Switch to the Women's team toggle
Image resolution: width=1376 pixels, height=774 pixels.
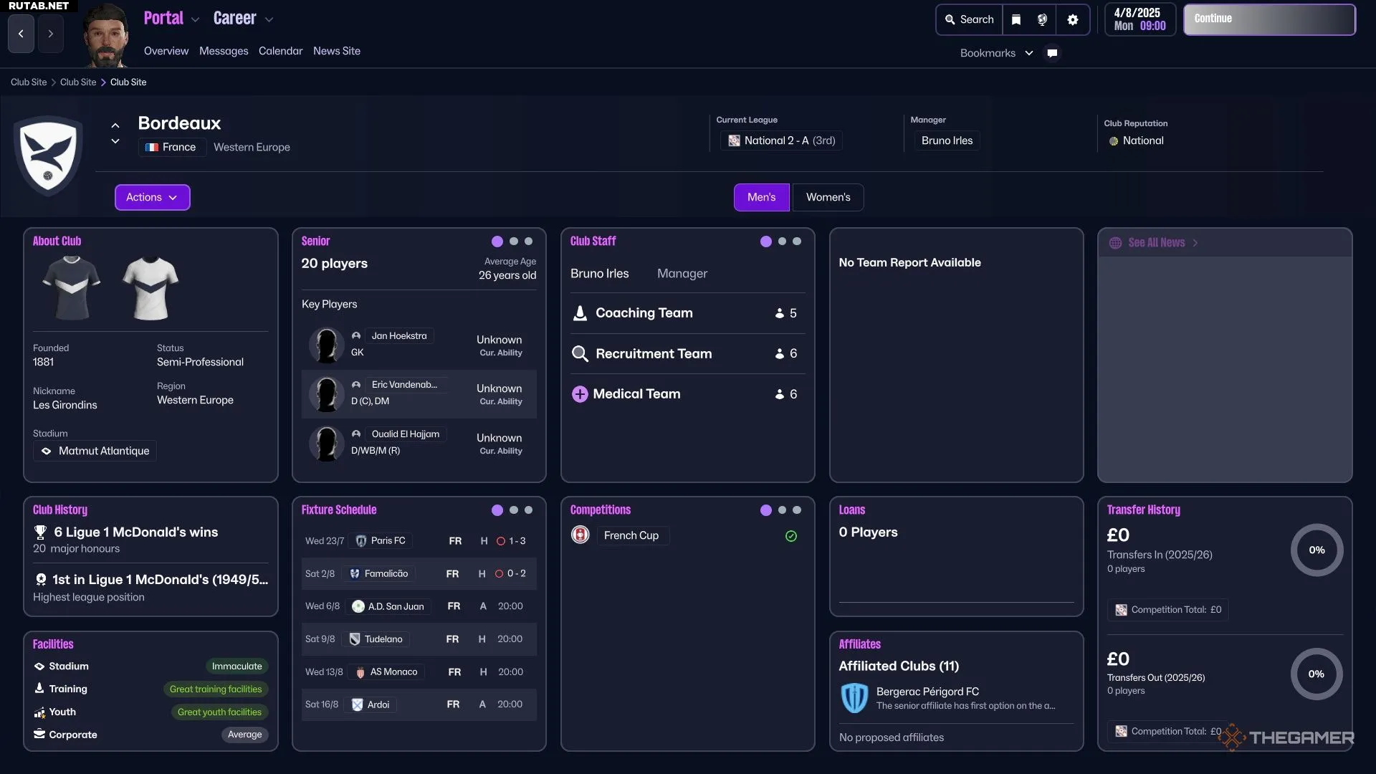click(x=828, y=197)
